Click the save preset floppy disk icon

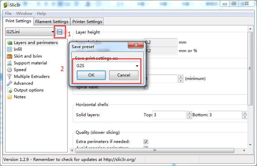tap(59, 32)
